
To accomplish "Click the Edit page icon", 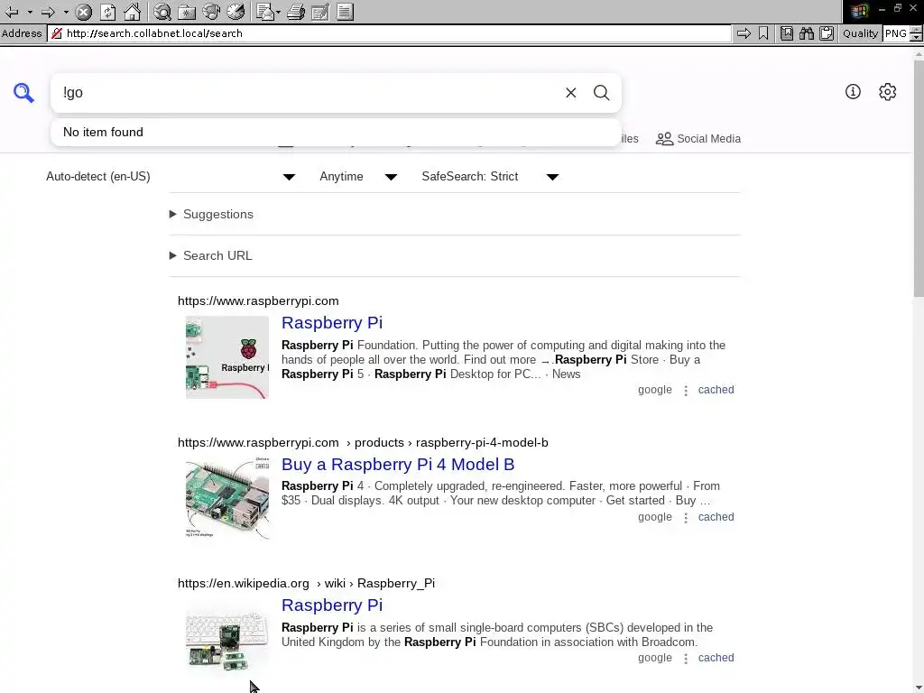I will pos(320,12).
